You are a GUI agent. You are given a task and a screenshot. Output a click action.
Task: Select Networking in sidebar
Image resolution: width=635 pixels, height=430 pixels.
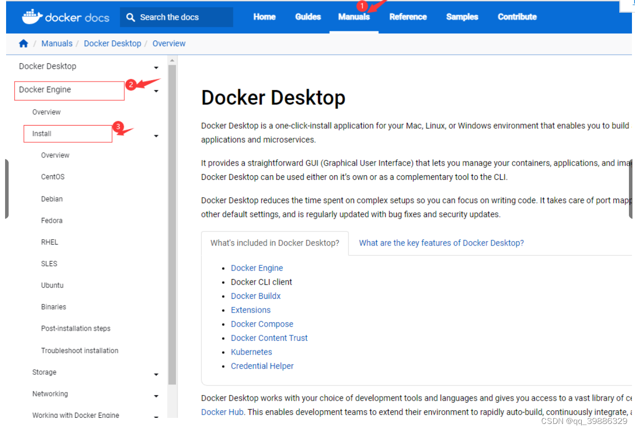pyautogui.click(x=50, y=394)
